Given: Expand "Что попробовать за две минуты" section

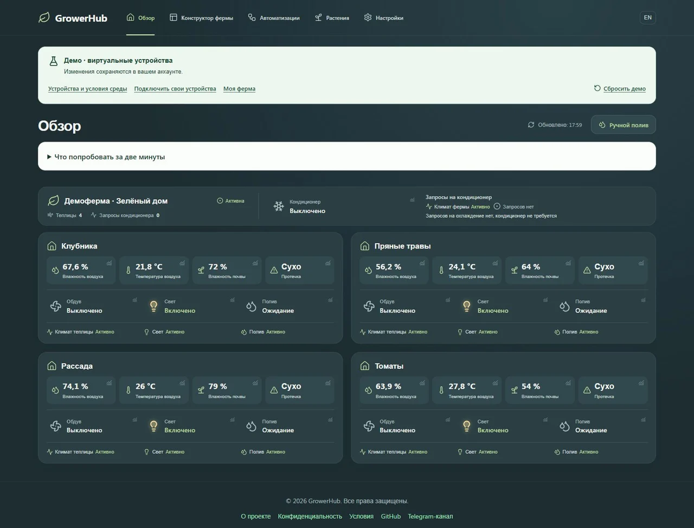Looking at the screenshot, I should coord(347,157).
